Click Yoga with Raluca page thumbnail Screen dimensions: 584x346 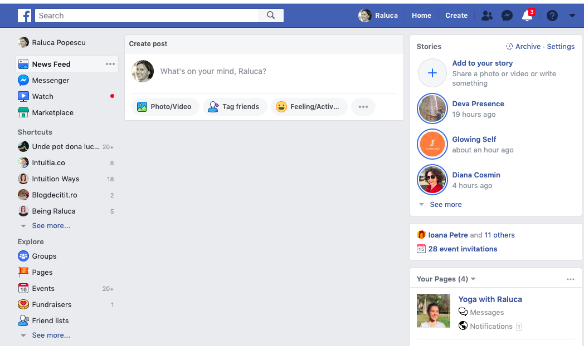click(433, 311)
